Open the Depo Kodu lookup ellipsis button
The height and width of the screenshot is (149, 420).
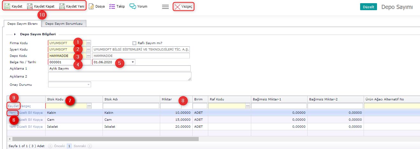click(x=89, y=56)
